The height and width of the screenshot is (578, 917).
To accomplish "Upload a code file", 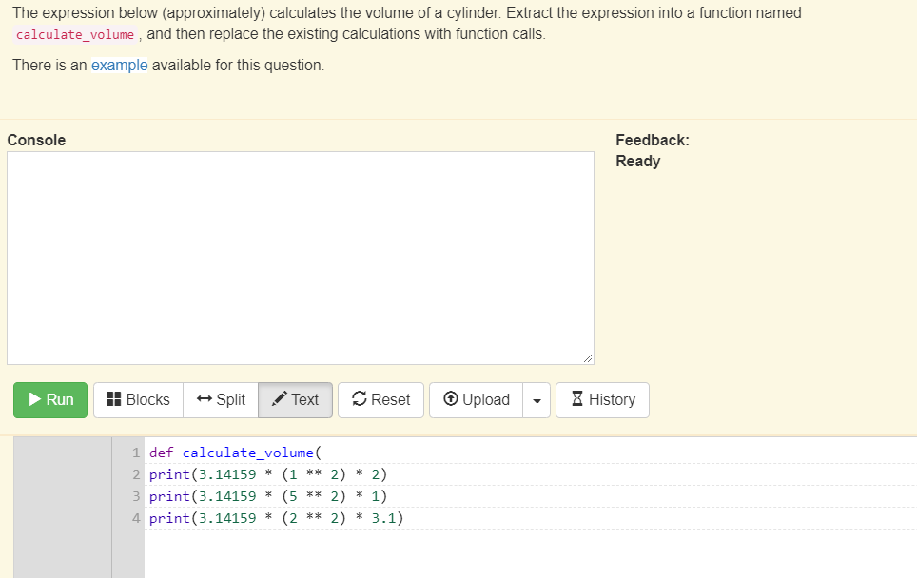I will 476,400.
